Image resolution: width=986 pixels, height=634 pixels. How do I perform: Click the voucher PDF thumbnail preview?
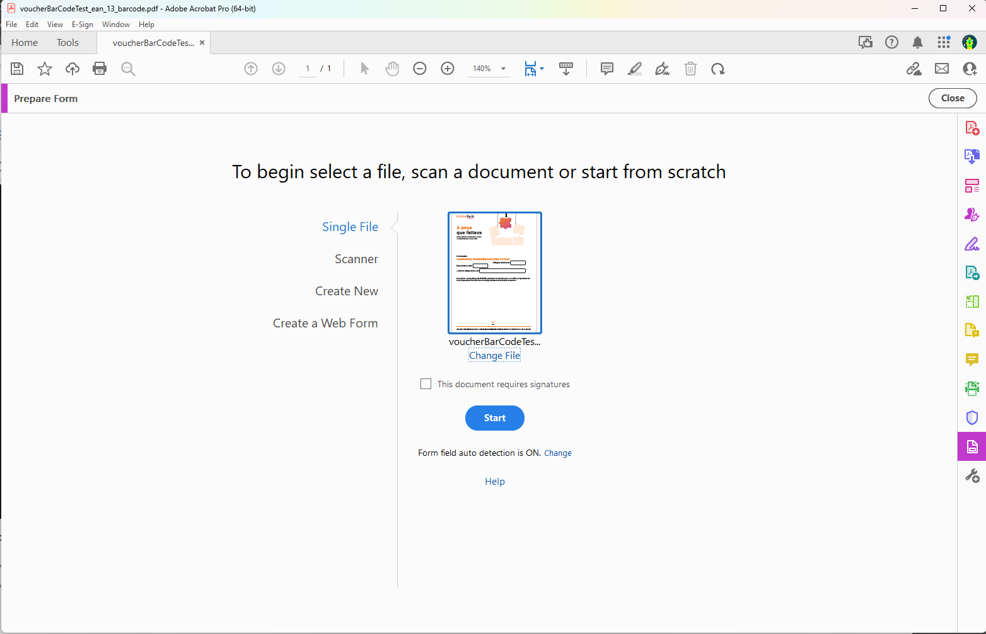494,273
